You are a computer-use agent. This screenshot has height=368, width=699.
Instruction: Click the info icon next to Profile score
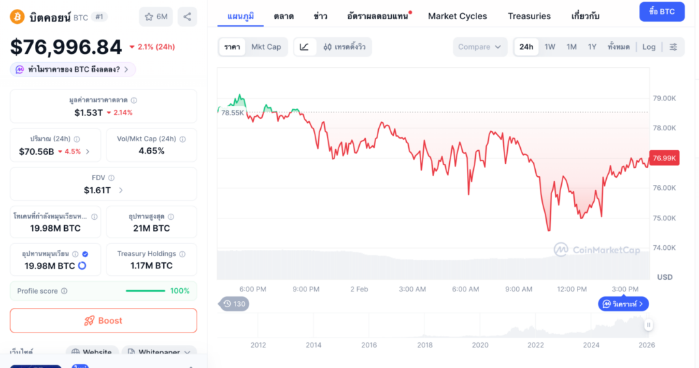(x=64, y=291)
